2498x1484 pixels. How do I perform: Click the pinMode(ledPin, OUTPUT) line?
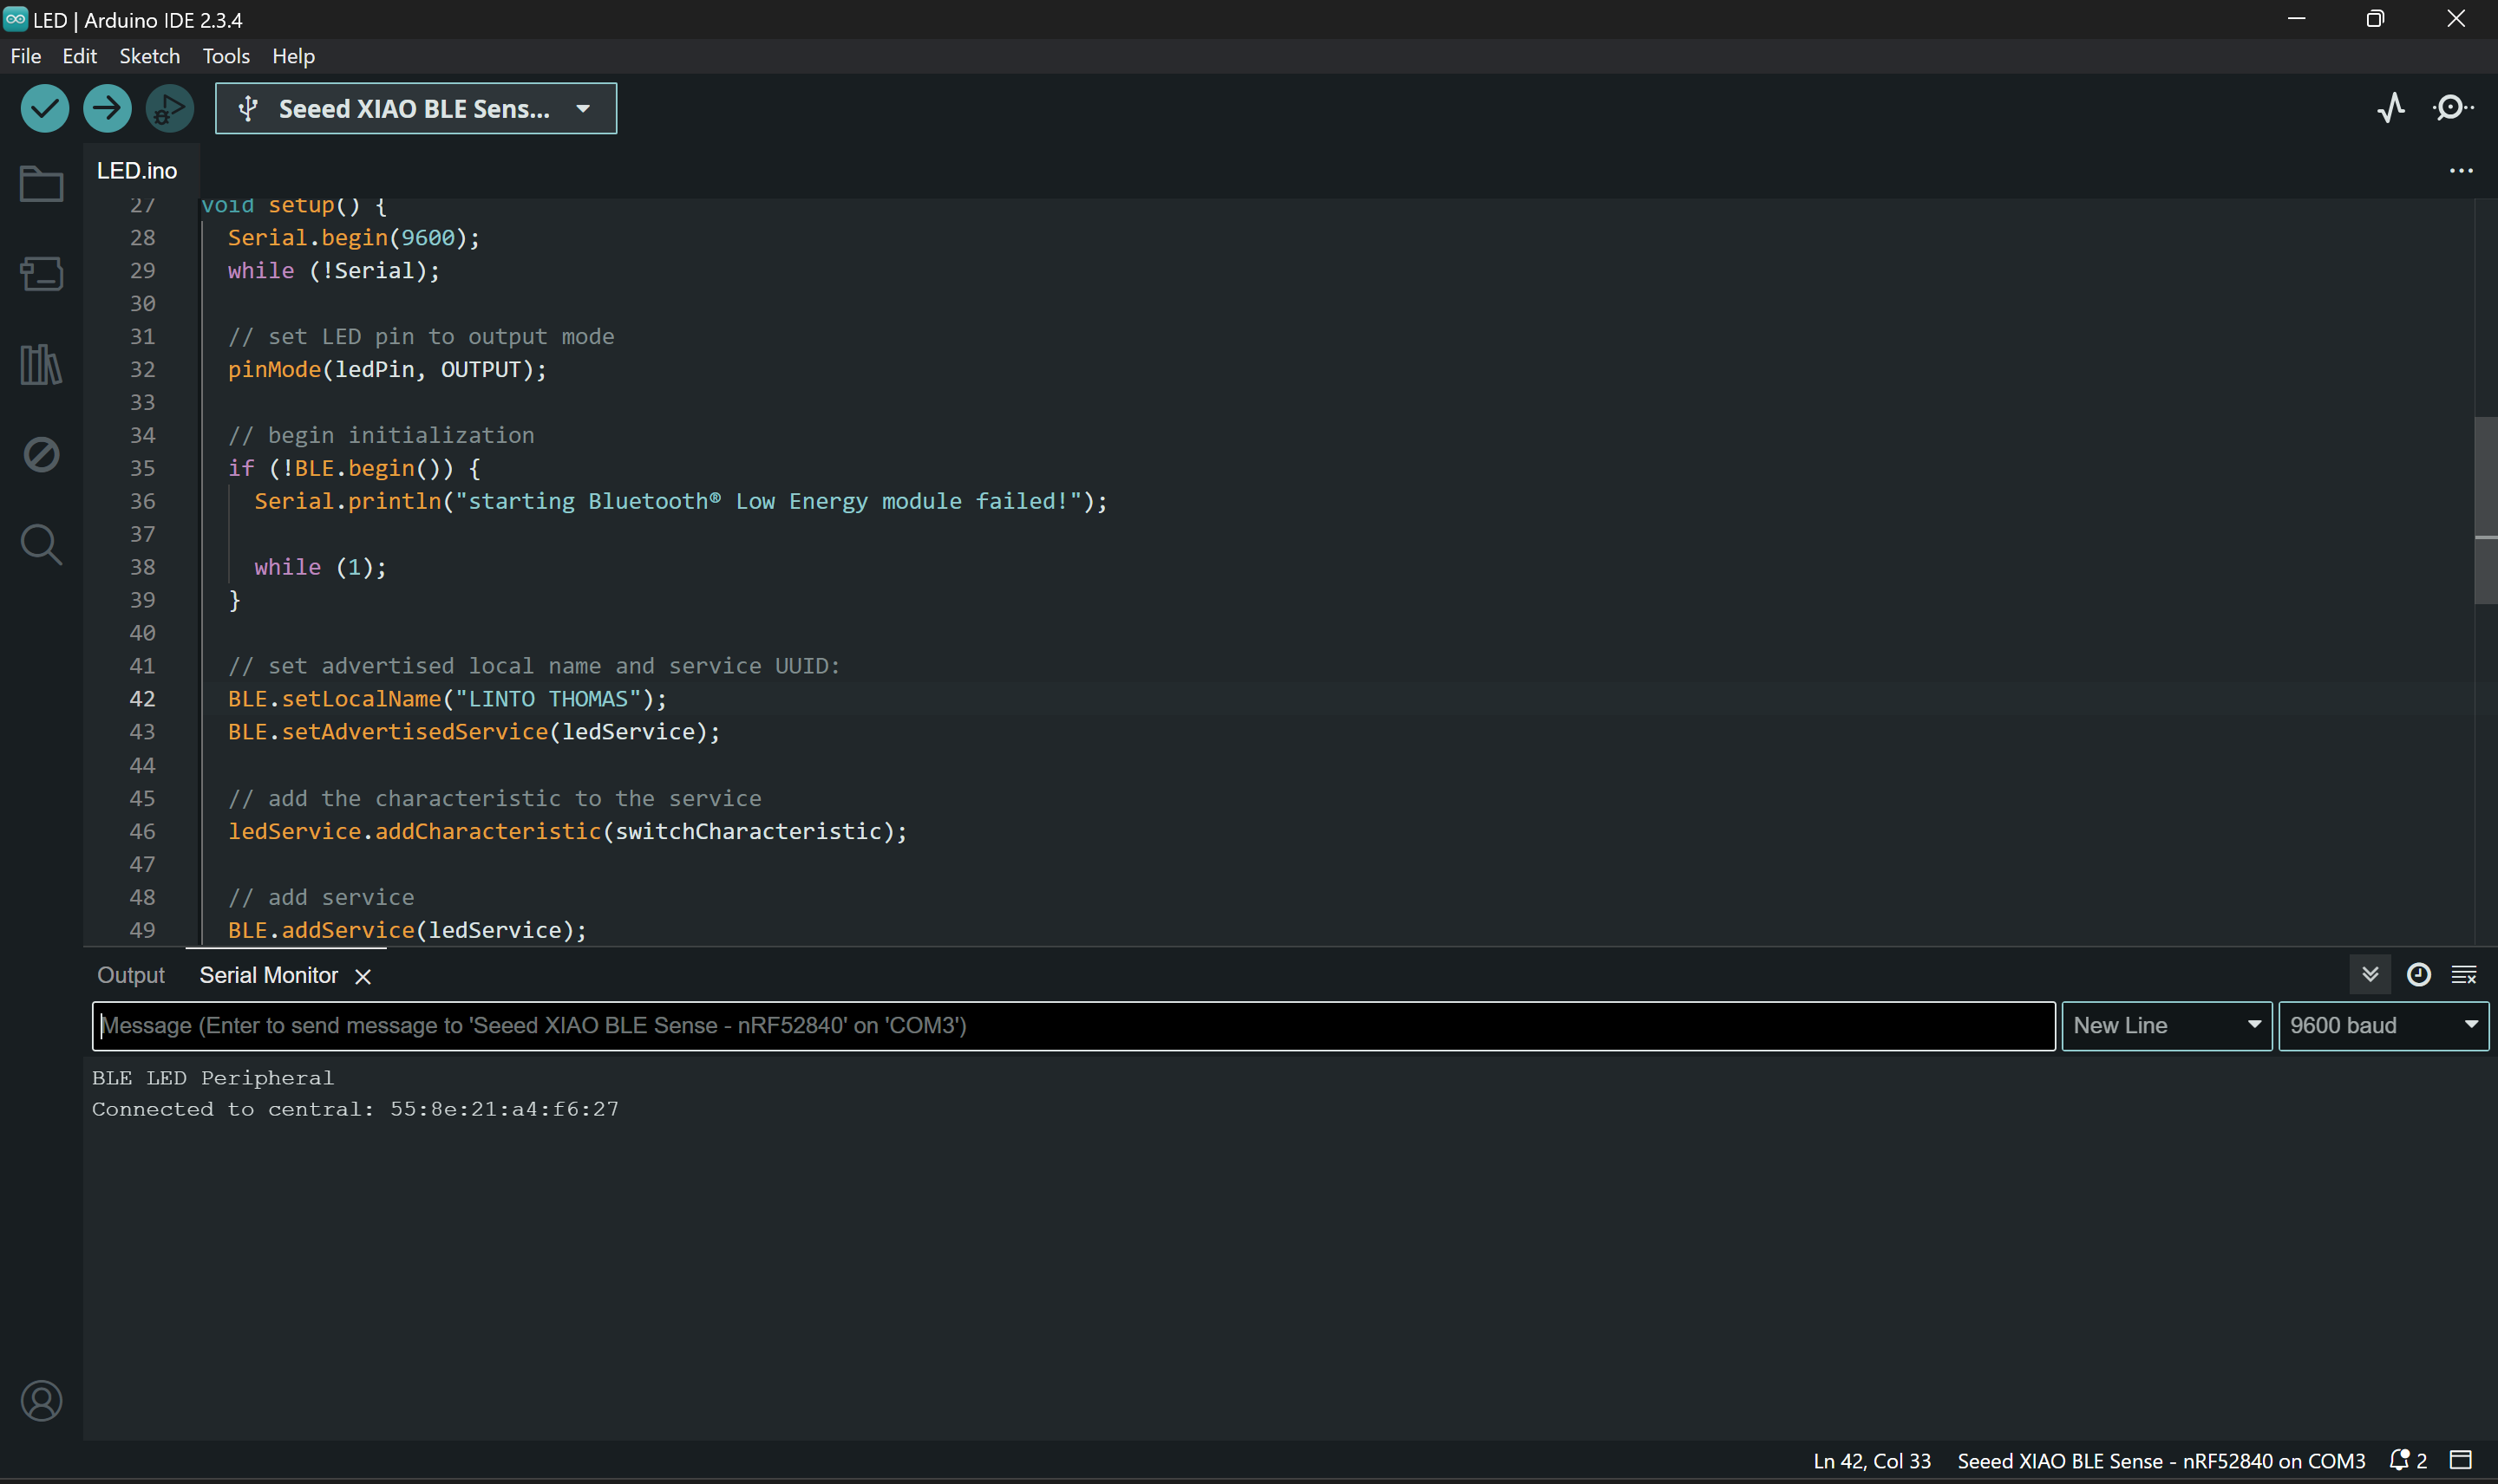pos(387,370)
